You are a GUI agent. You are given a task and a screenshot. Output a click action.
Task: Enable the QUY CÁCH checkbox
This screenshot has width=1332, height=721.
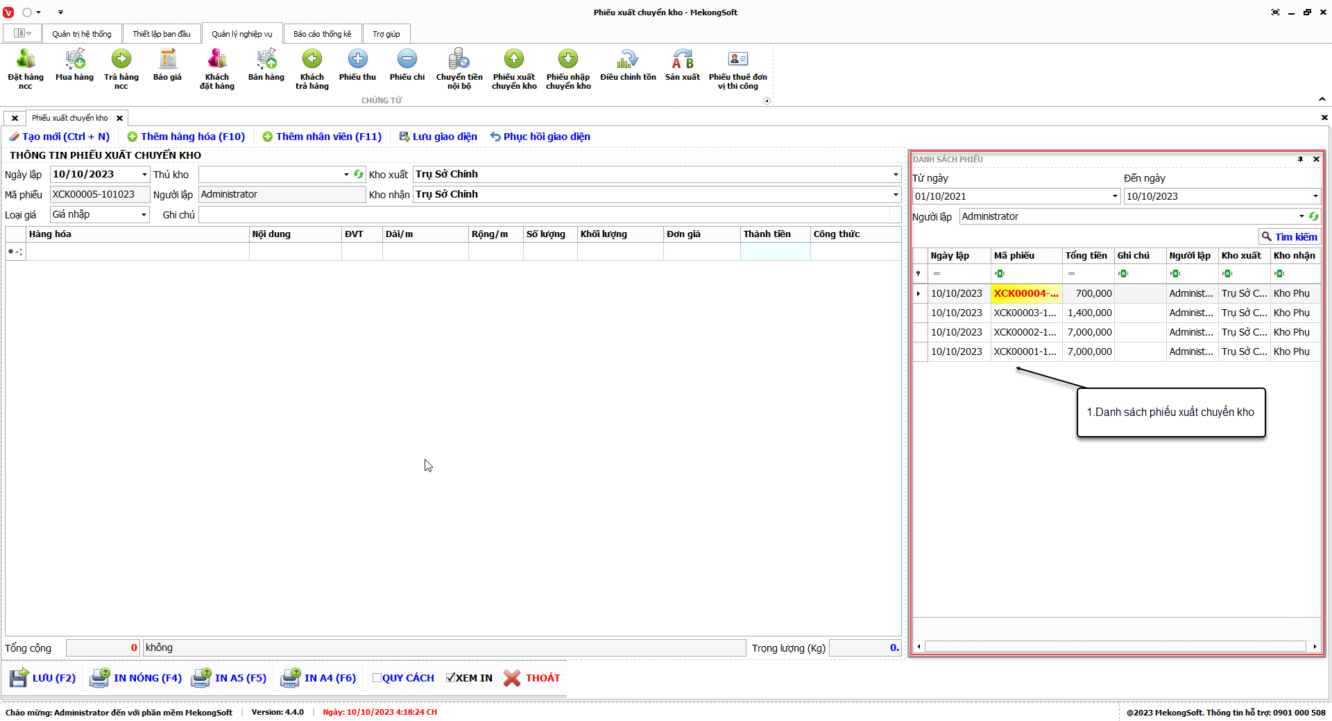click(377, 678)
